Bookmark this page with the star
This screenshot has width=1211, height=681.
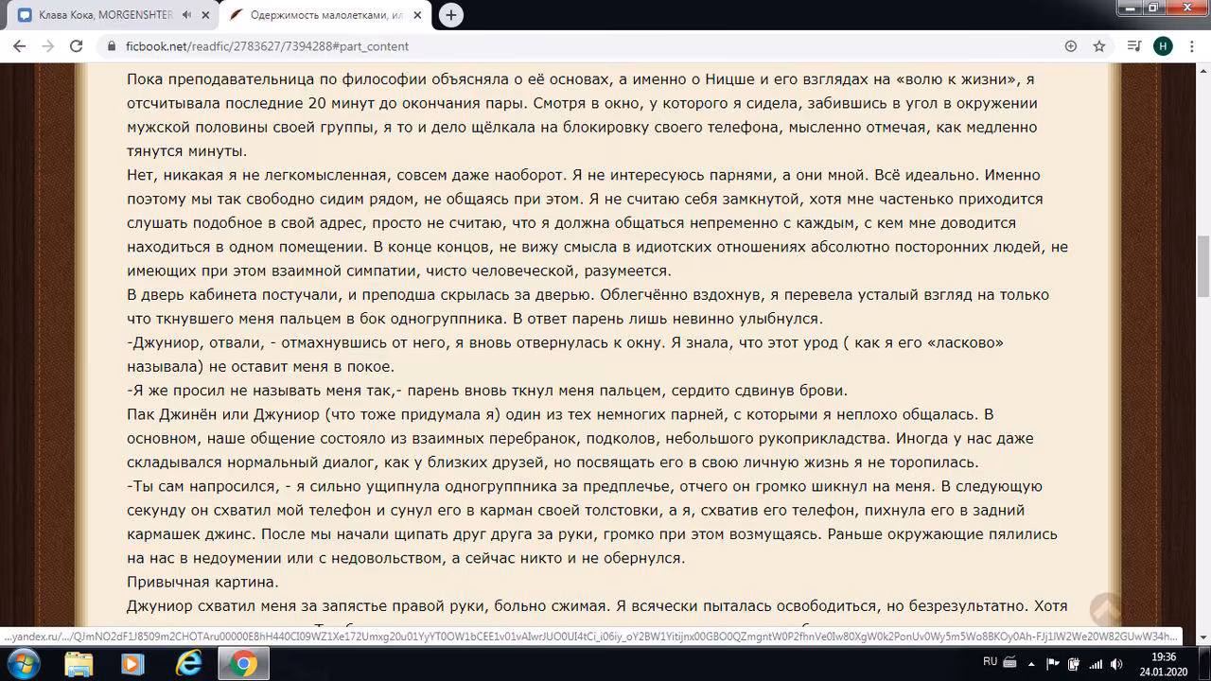(1099, 46)
